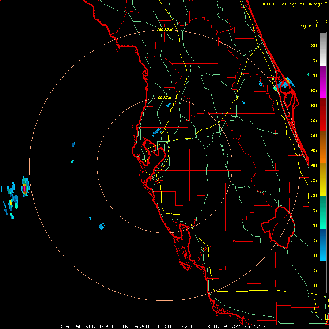Click the scale value 80
This screenshot has height=329, width=329.
point(314,46)
